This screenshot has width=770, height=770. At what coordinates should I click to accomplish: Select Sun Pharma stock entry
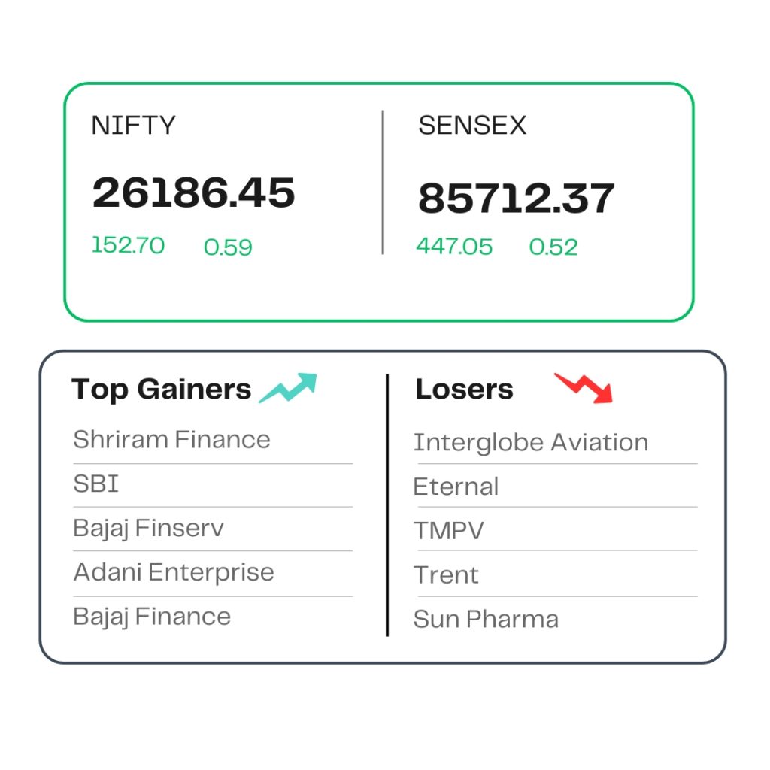click(486, 620)
